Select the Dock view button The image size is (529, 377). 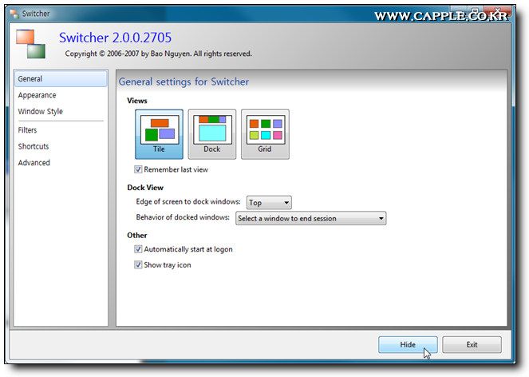[212, 134]
